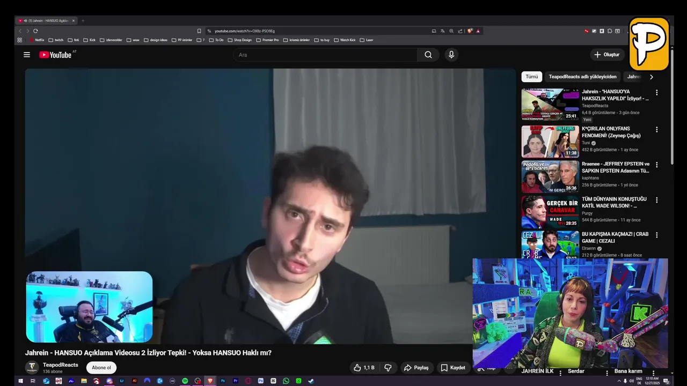Like the video with thumbs-up
687x386 pixels.
(363, 368)
